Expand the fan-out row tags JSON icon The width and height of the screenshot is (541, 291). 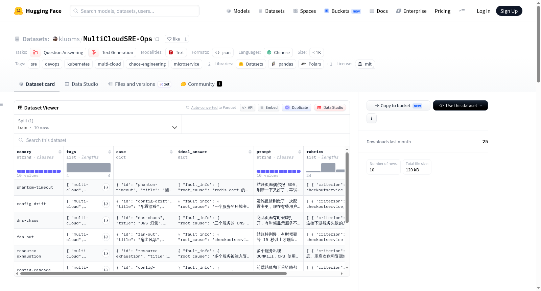point(106,237)
